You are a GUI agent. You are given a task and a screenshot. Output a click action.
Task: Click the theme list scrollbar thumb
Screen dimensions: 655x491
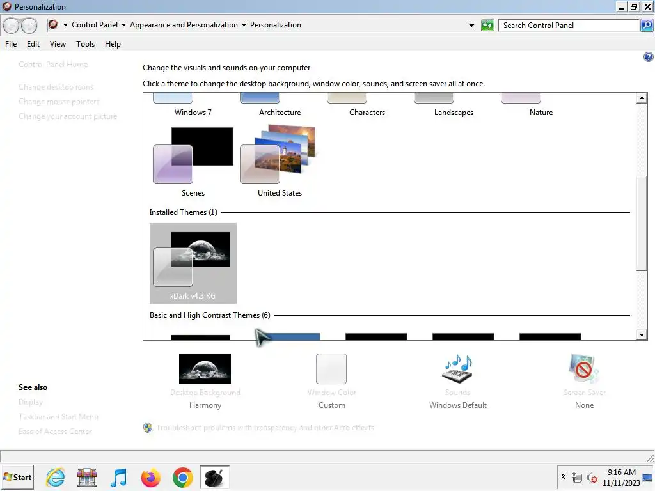coord(642,223)
